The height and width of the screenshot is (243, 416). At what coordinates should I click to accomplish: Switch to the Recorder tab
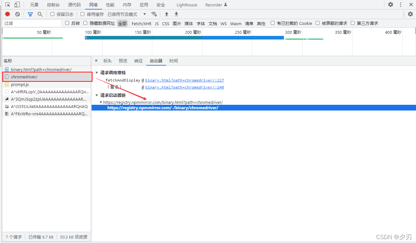tap(216, 5)
